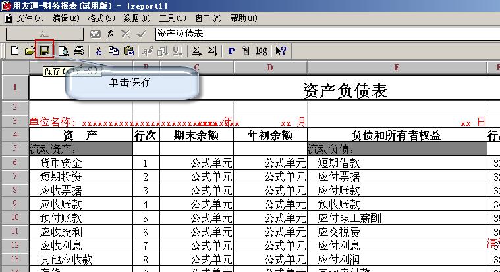Screen dimensions: 500x272
Task: Click the 预付账款 cell
Action: (x=80, y=218)
